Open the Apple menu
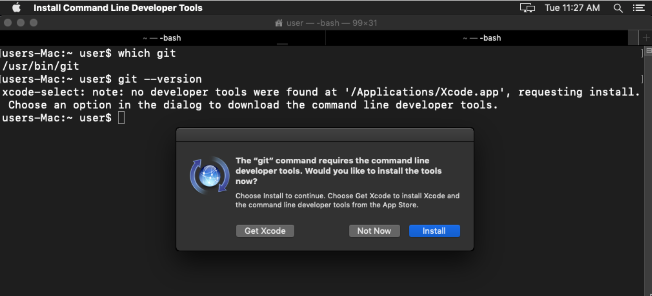Screen dimensions: 652x296 pyautogui.click(x=17, y=8)
